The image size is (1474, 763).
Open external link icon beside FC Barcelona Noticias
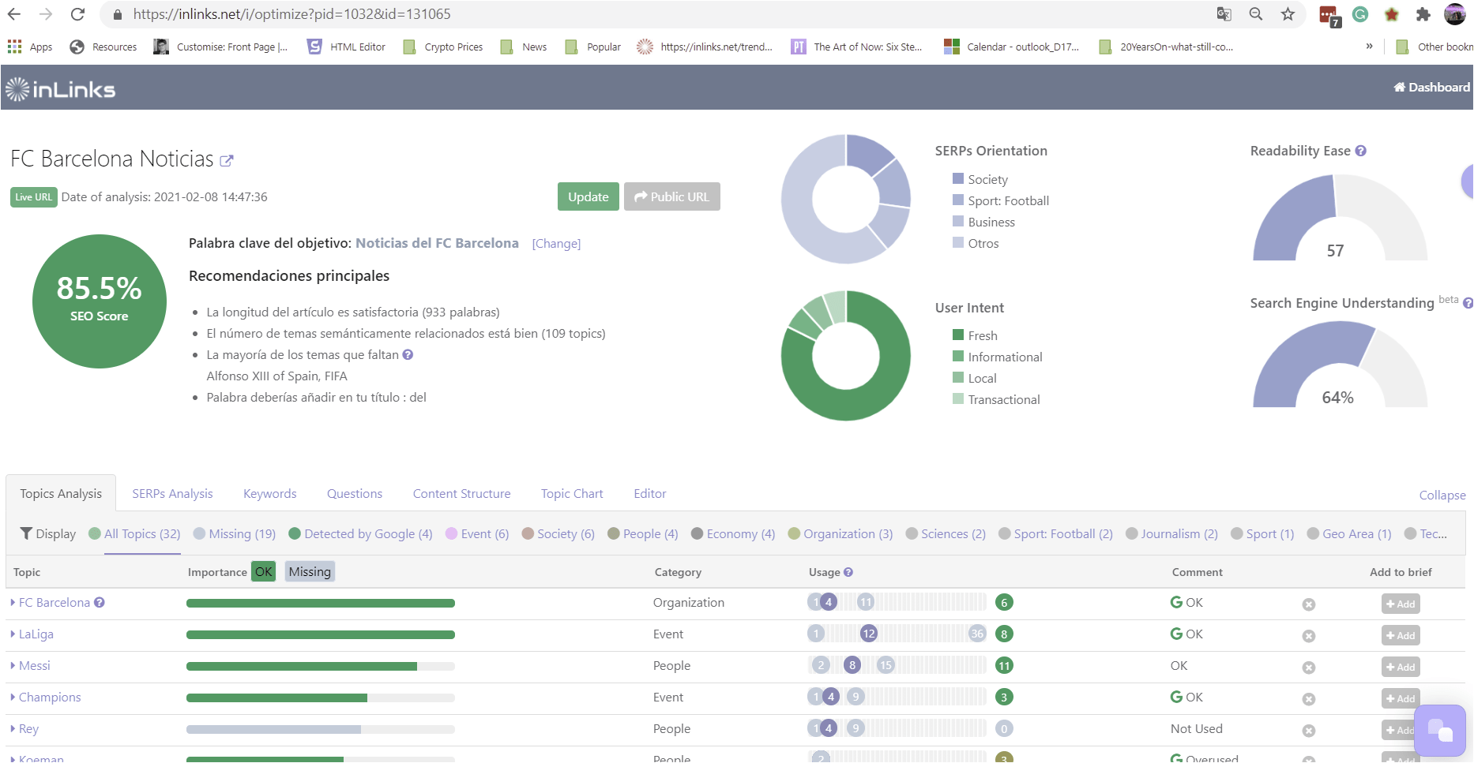click(227, 160)
